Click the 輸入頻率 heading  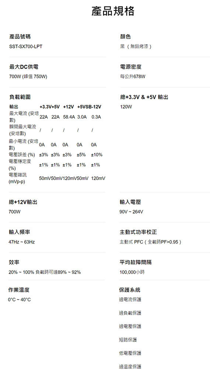coord(20,232)
